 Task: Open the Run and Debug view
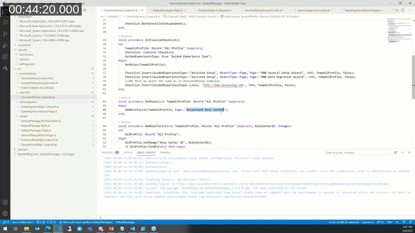[x=5, y=45]
